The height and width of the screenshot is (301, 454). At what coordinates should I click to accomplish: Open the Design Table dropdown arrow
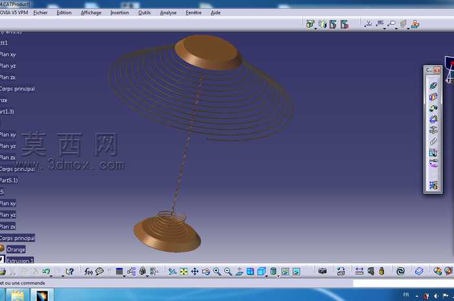(x=124, y=276)
